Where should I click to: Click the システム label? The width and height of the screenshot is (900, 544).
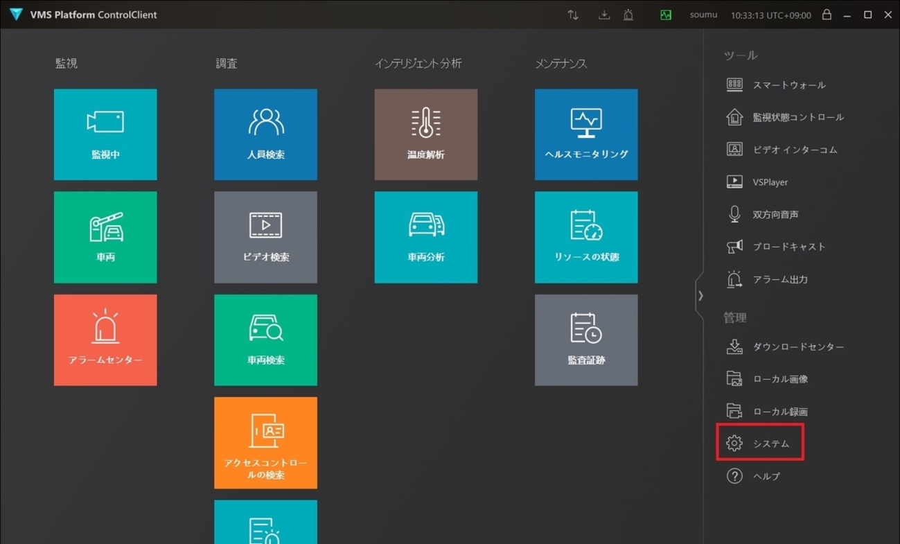coord(771,444)
